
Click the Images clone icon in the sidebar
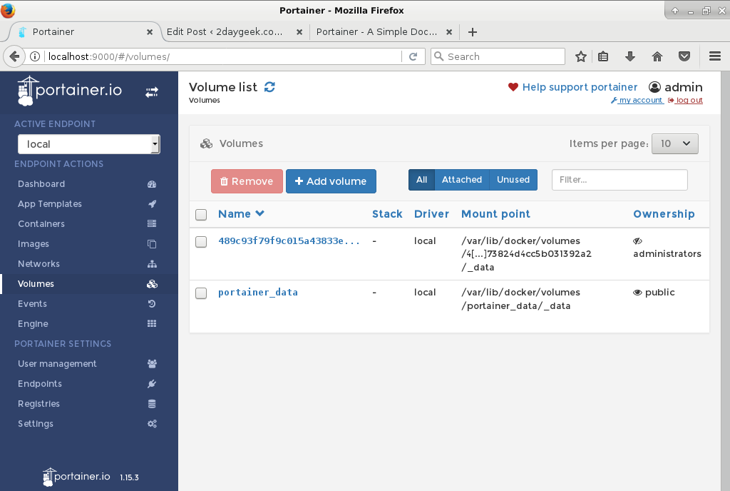tap(152, 243)
